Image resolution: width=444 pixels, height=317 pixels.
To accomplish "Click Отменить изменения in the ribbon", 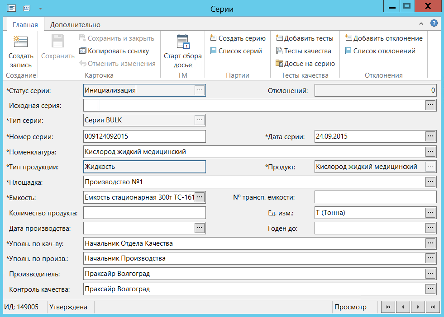I will pos(117,64).
